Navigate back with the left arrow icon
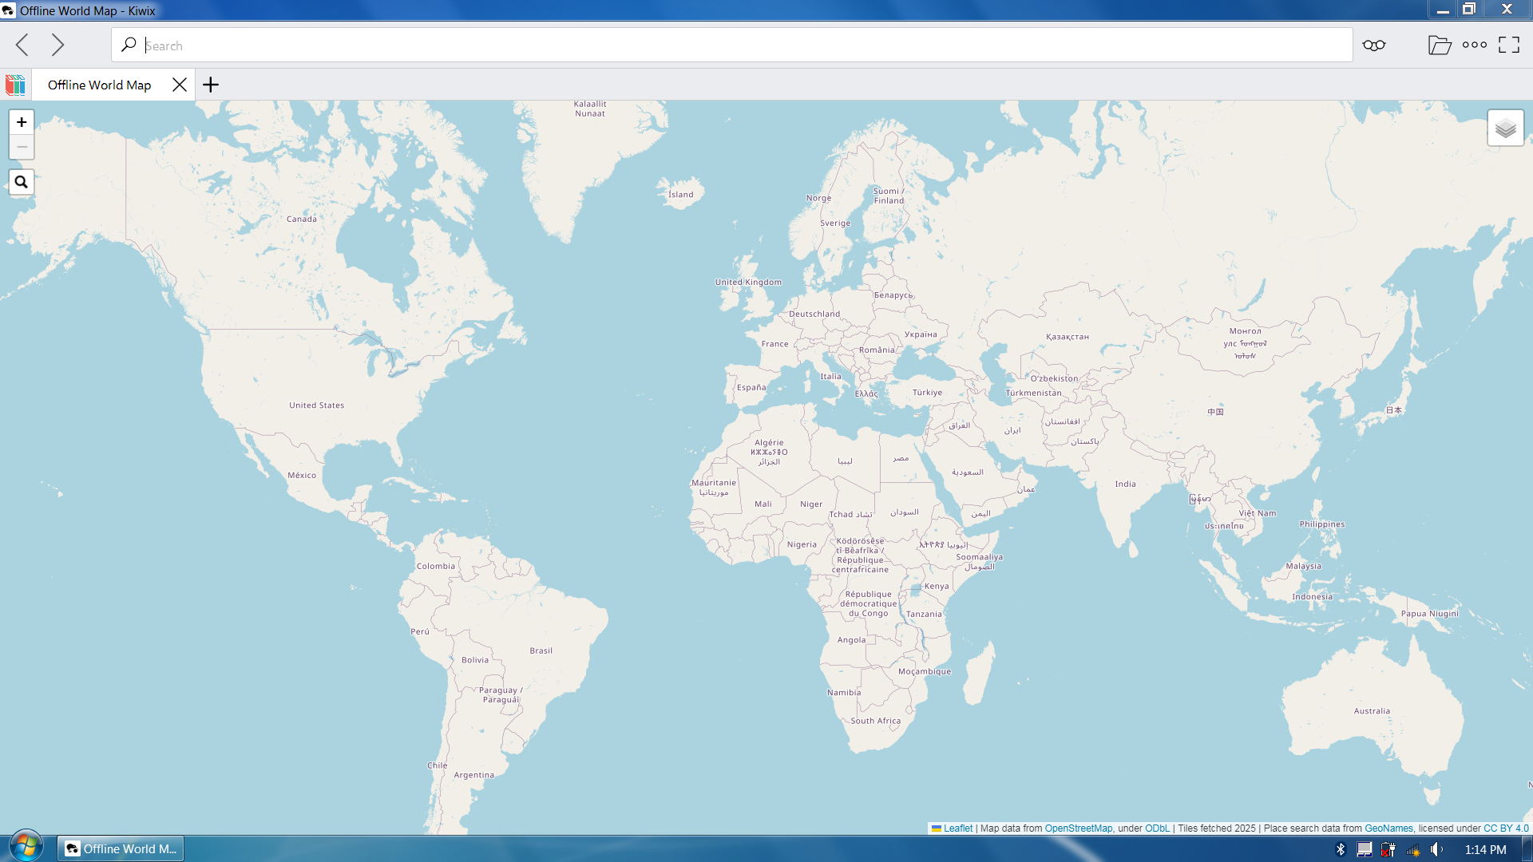Image resolution: width=1533 pixels, height=862 pixels. tap(22, 45)
